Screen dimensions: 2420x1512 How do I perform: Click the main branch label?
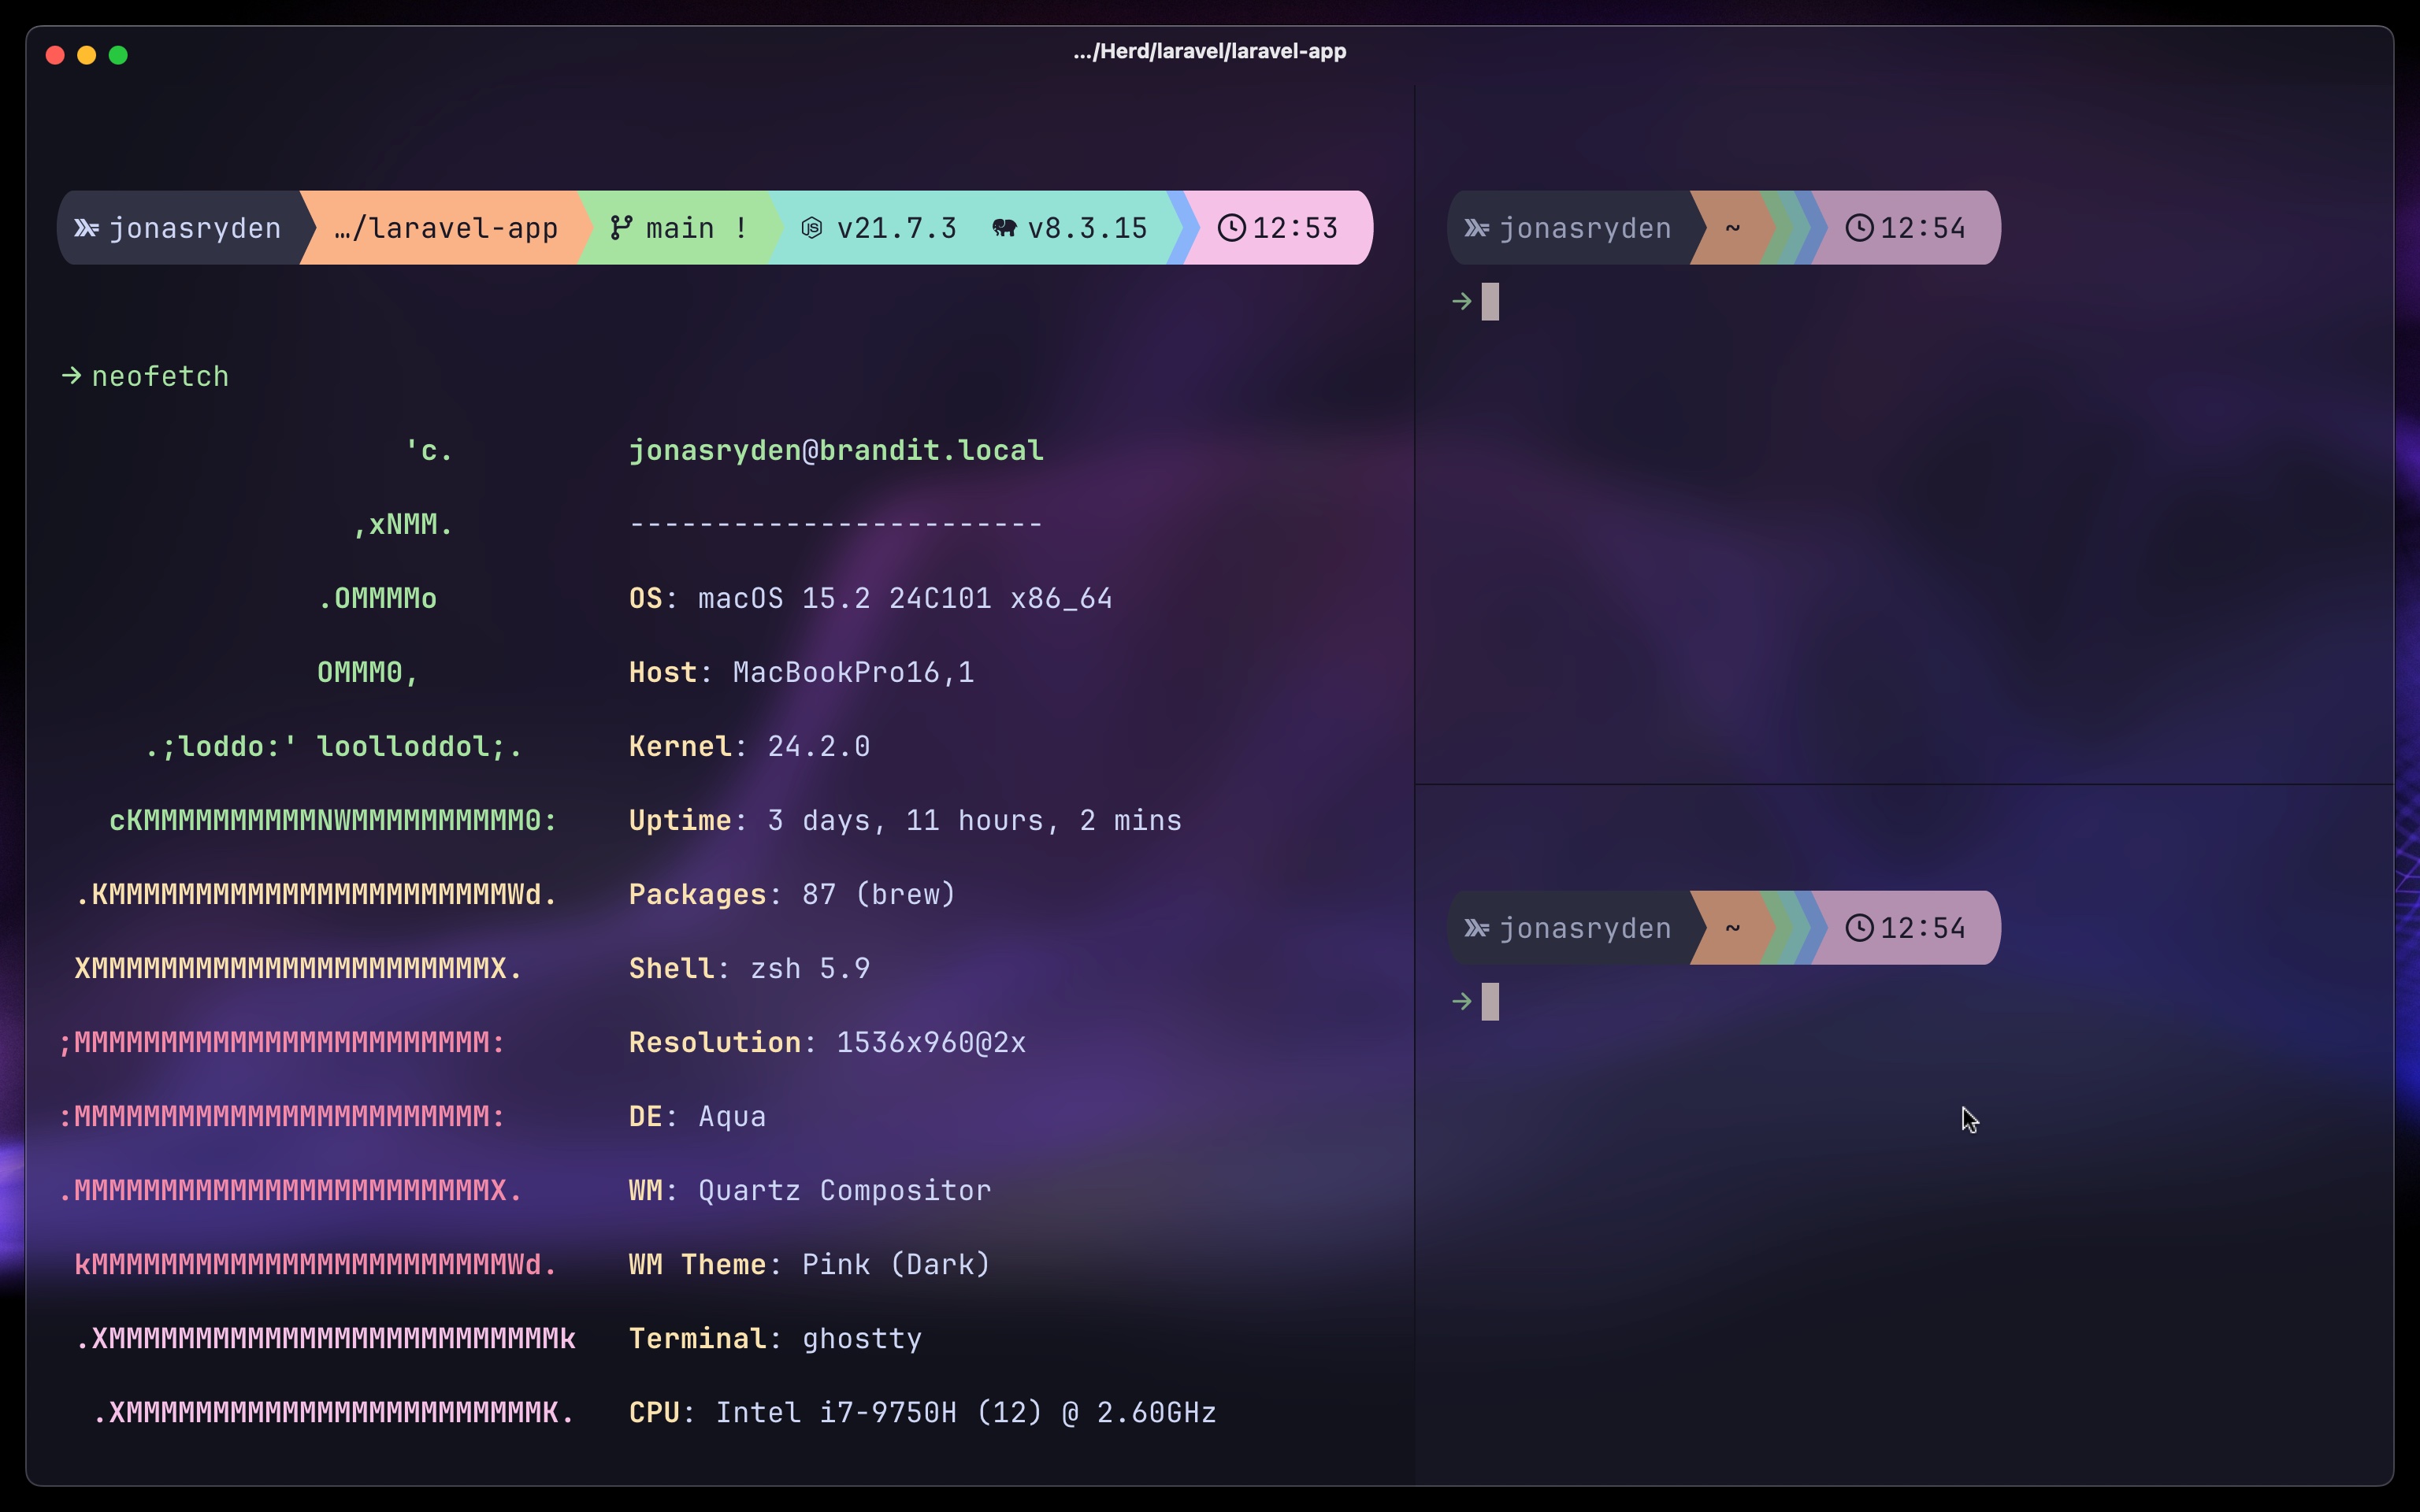coord(680,228)
